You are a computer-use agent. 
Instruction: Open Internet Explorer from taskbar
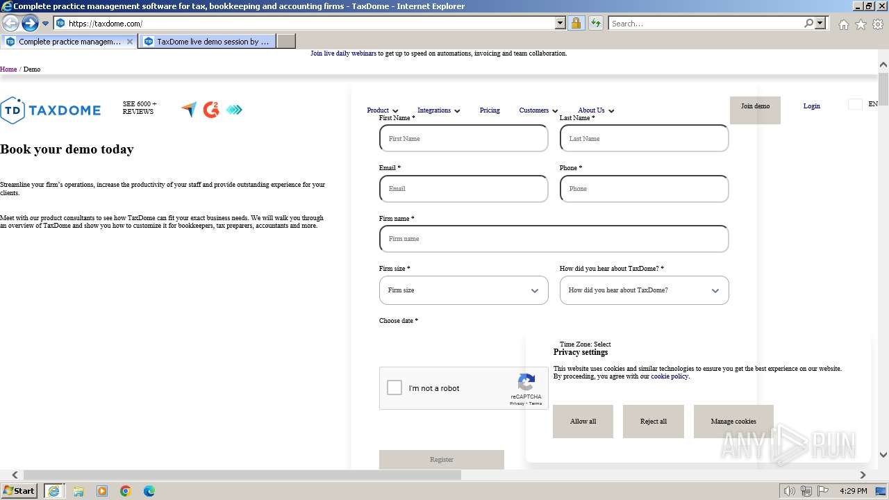54,491
